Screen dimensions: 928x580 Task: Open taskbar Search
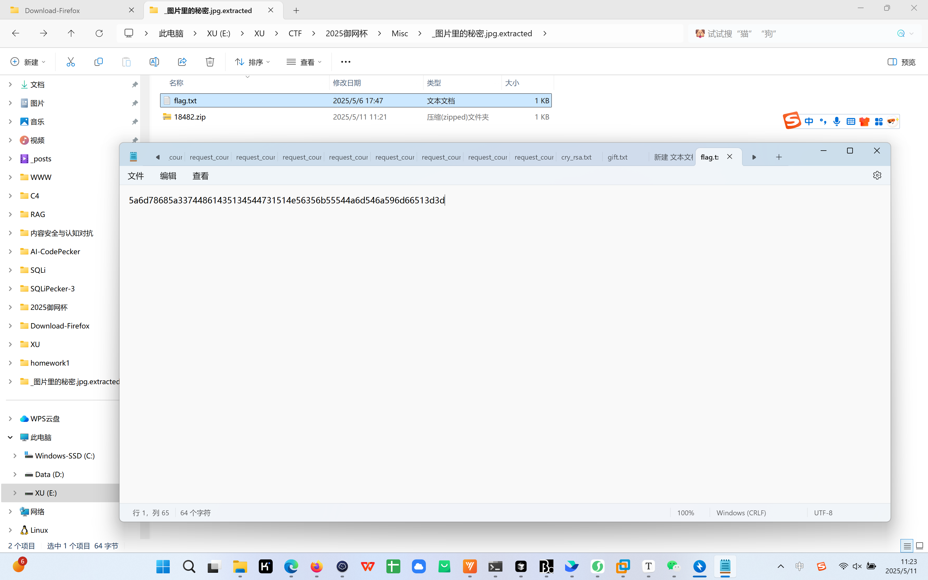pos(189,566)
